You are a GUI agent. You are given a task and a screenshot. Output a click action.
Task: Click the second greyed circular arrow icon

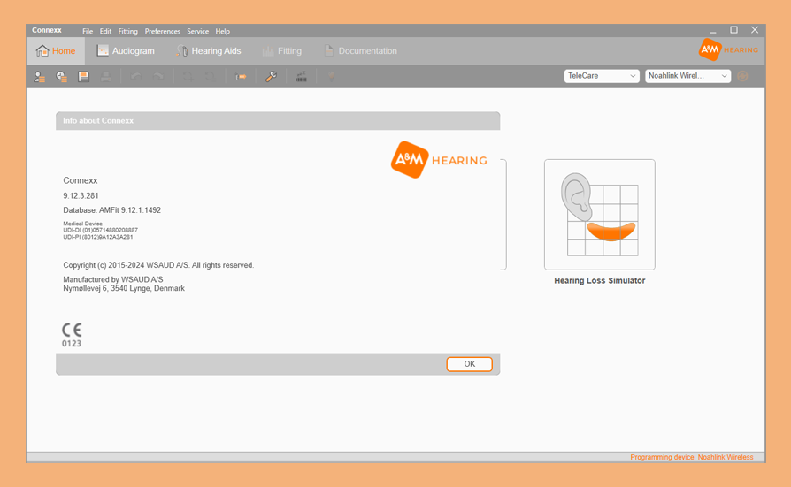(x=210, y=77)
